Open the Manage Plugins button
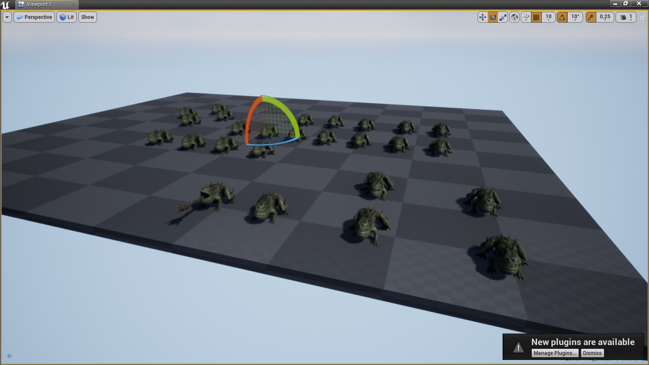 pyautogui.click(x=555, y=352)
